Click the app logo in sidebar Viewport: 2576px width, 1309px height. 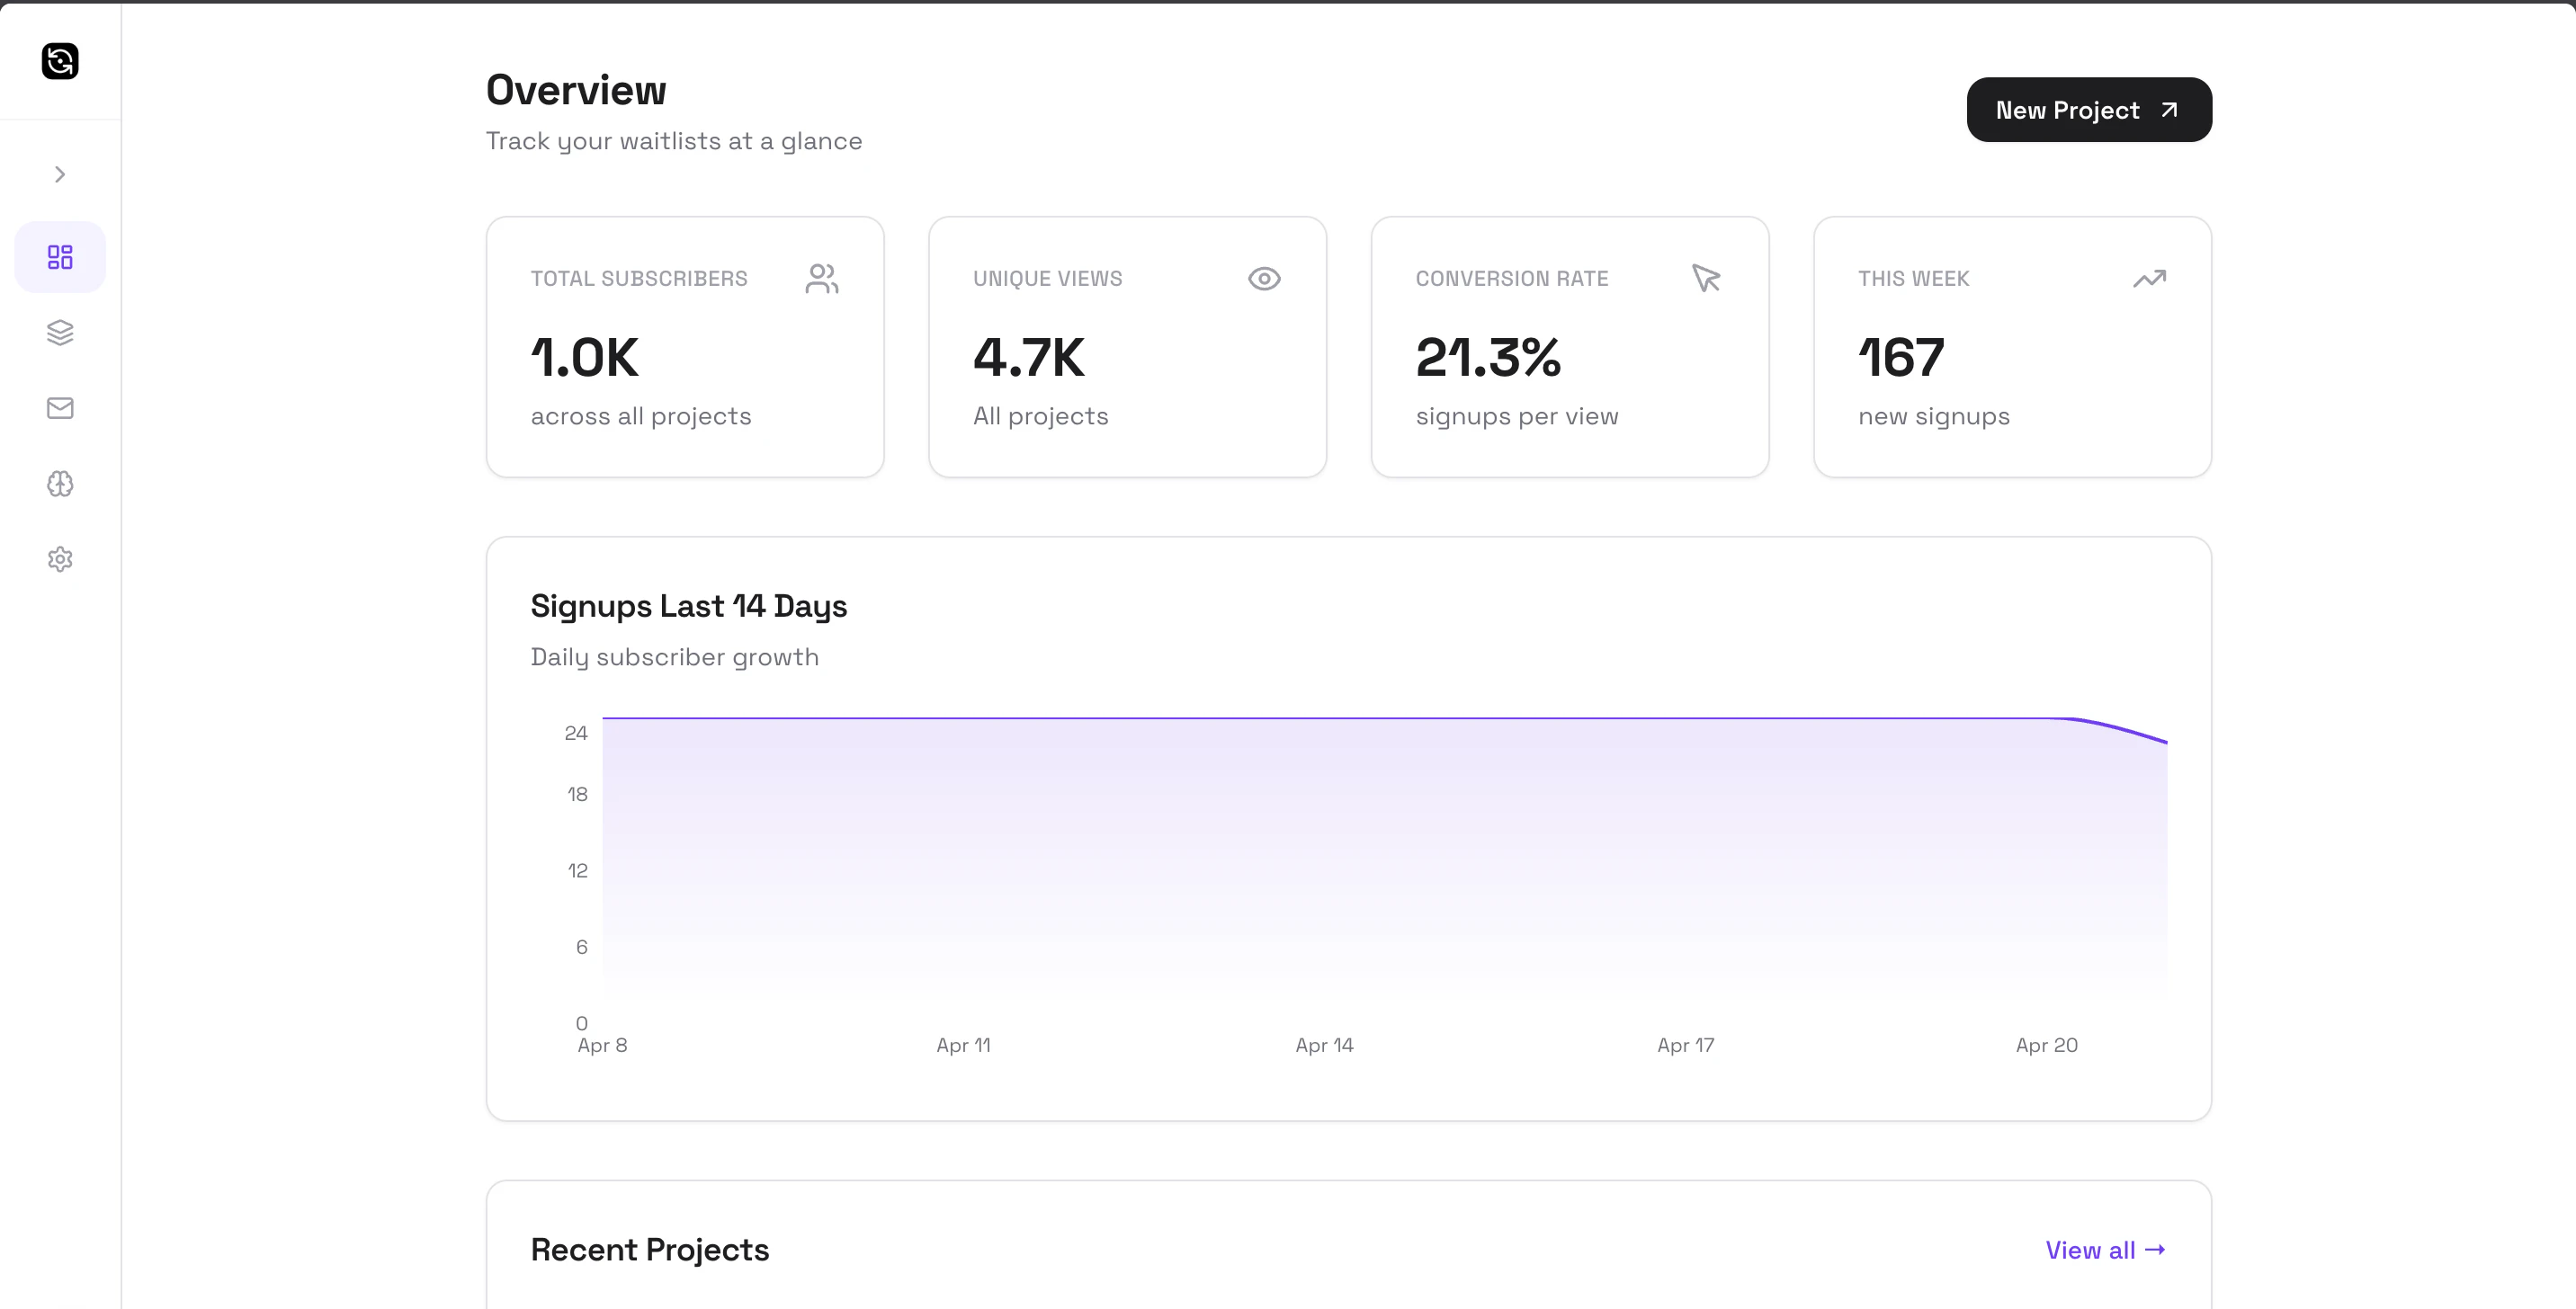coord(60,61)
